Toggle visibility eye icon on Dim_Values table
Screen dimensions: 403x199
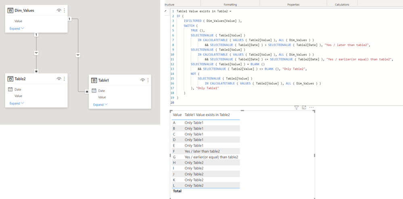(59, 10)
